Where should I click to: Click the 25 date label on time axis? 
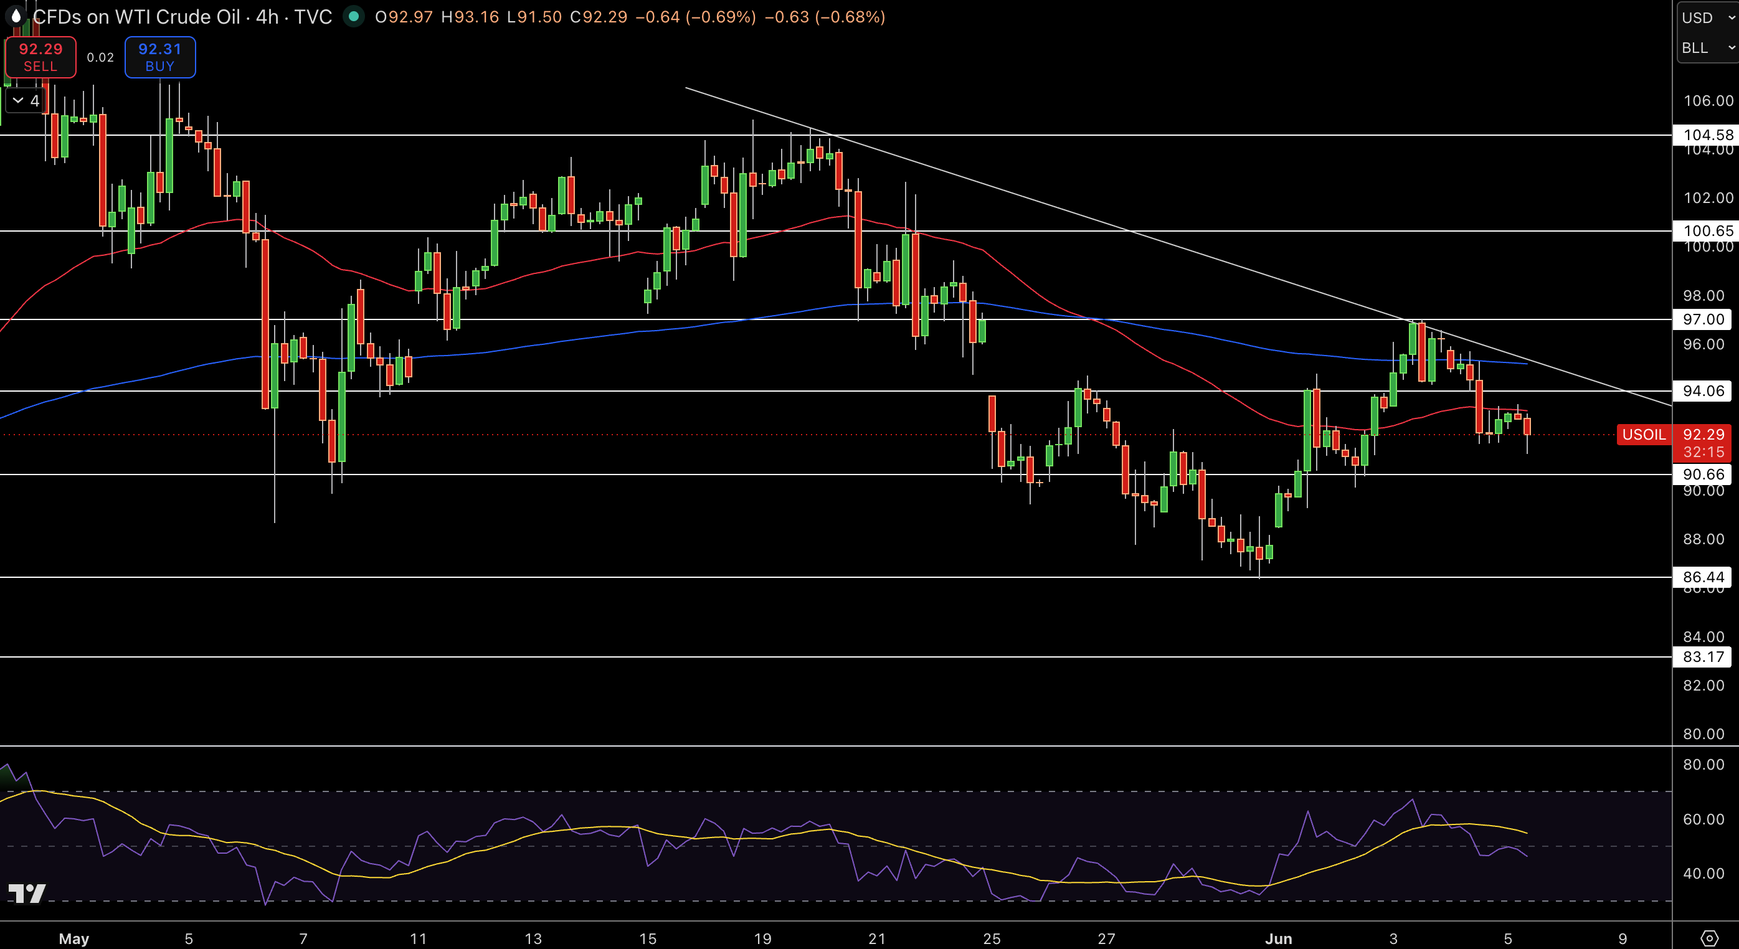992,938
